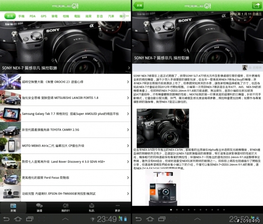Tap the Android back button on left screen

(6, 219)
